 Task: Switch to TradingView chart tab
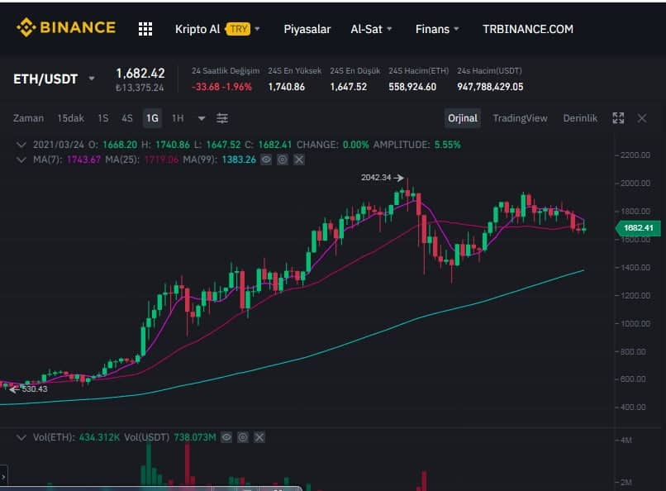[x=520, y=118]
